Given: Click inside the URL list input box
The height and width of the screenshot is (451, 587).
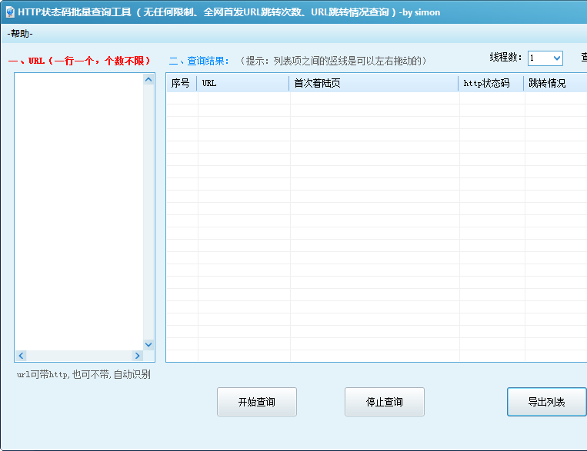Looking at the screenshot, I should 79,212.
